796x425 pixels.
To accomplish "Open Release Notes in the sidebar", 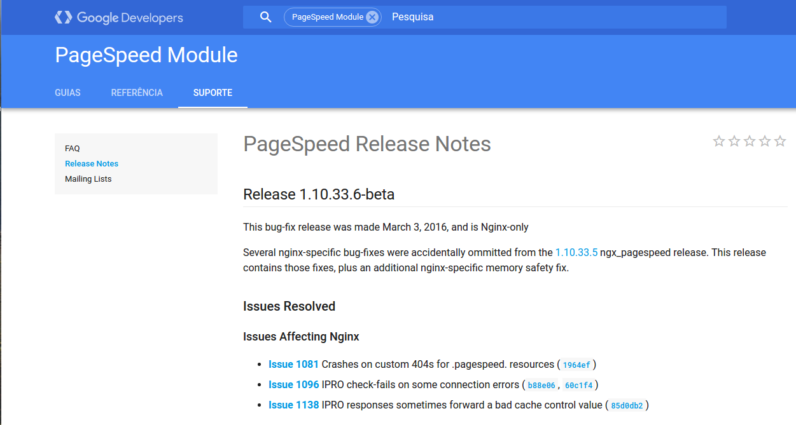I will pyautogui.click(x=92, y=164).
